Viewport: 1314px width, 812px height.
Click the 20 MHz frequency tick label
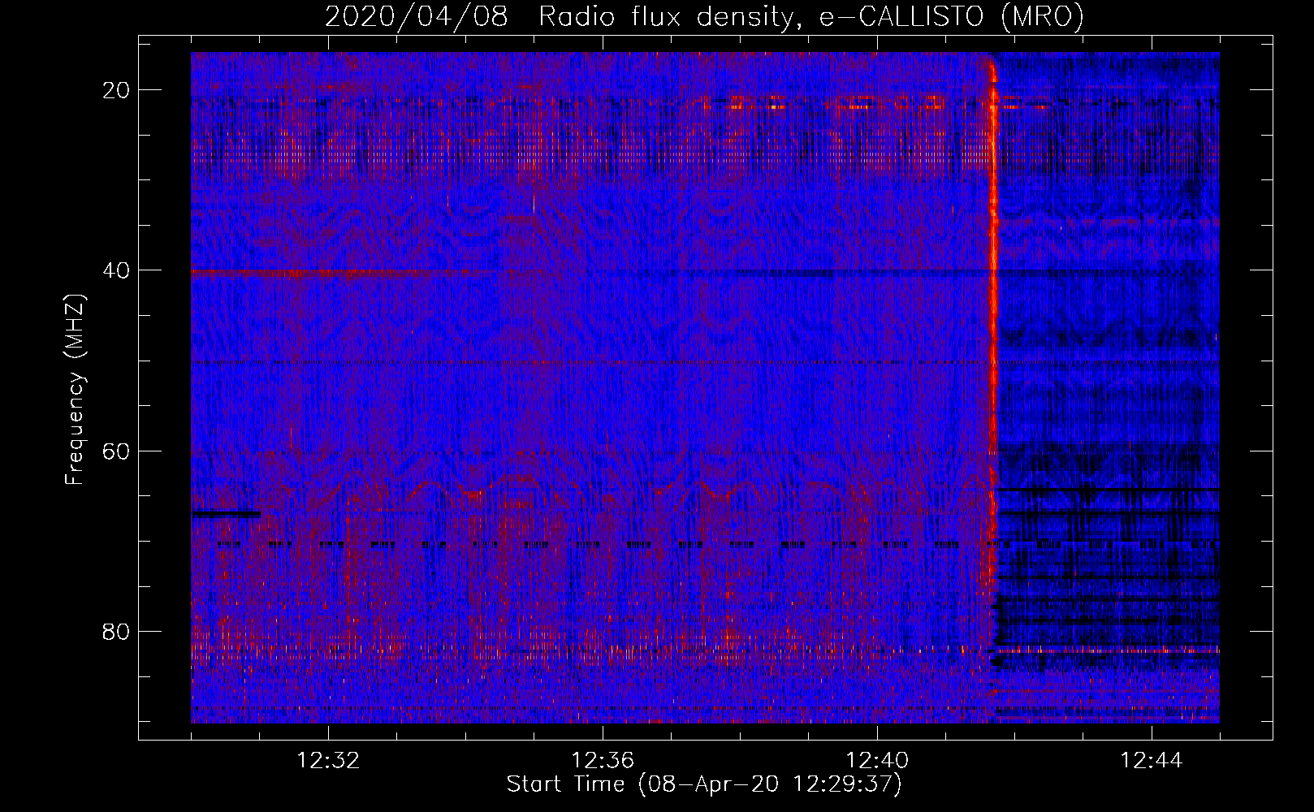(116, 90)
